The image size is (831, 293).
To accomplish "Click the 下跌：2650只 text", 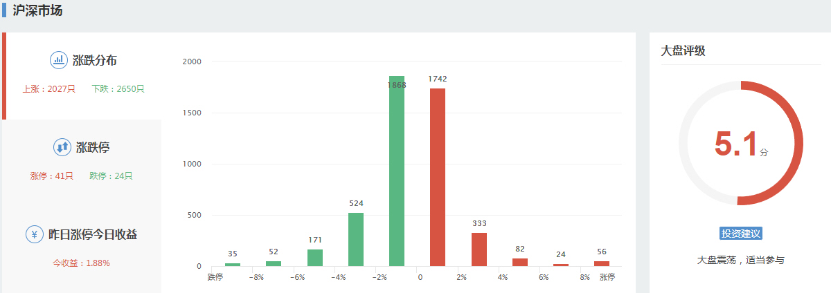I will coord(118,89).
